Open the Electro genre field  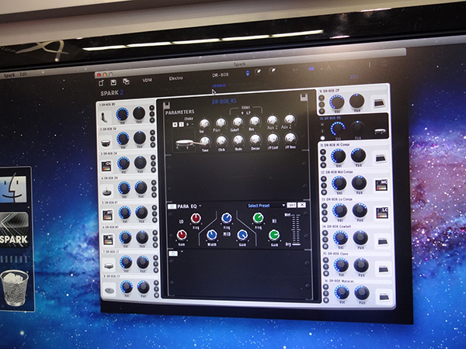point(176,78)
